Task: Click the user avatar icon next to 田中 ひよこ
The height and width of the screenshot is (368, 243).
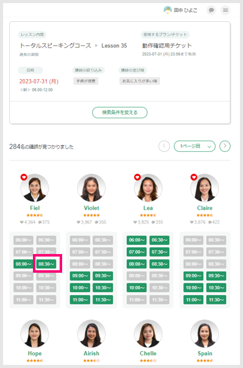Action: (168, 10)
